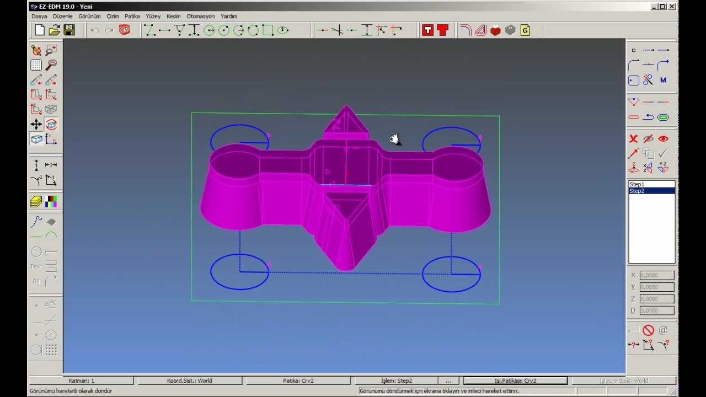The image size is (706, 397).
Task: Select the Z-shaped polyline tool
Action: (149, 30)
